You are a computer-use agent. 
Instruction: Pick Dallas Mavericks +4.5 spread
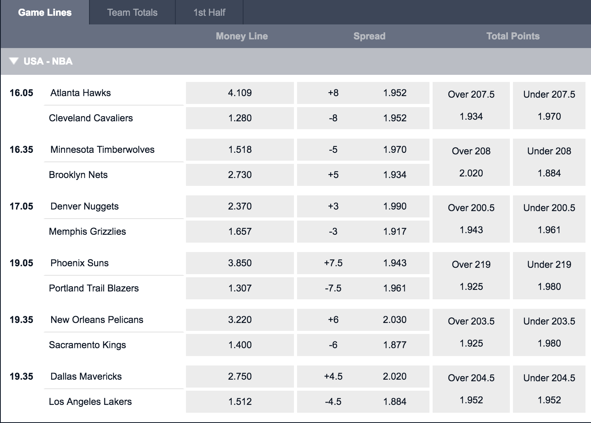pyautogui.click(x=363, y=377)
